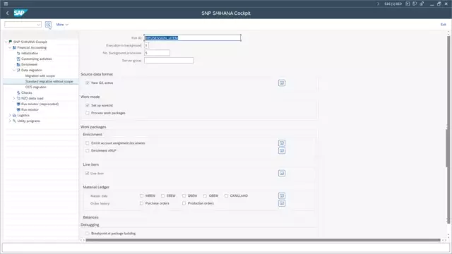
Task: Expand the Logistics tree node
Action: click(10, 115)
